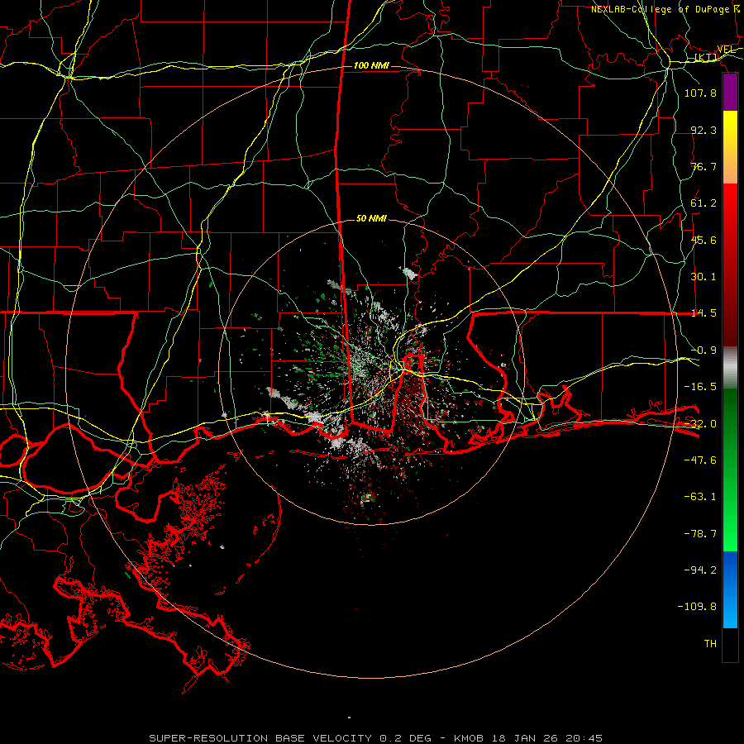Select the -16.5 legend value

[x=700, y=387]
